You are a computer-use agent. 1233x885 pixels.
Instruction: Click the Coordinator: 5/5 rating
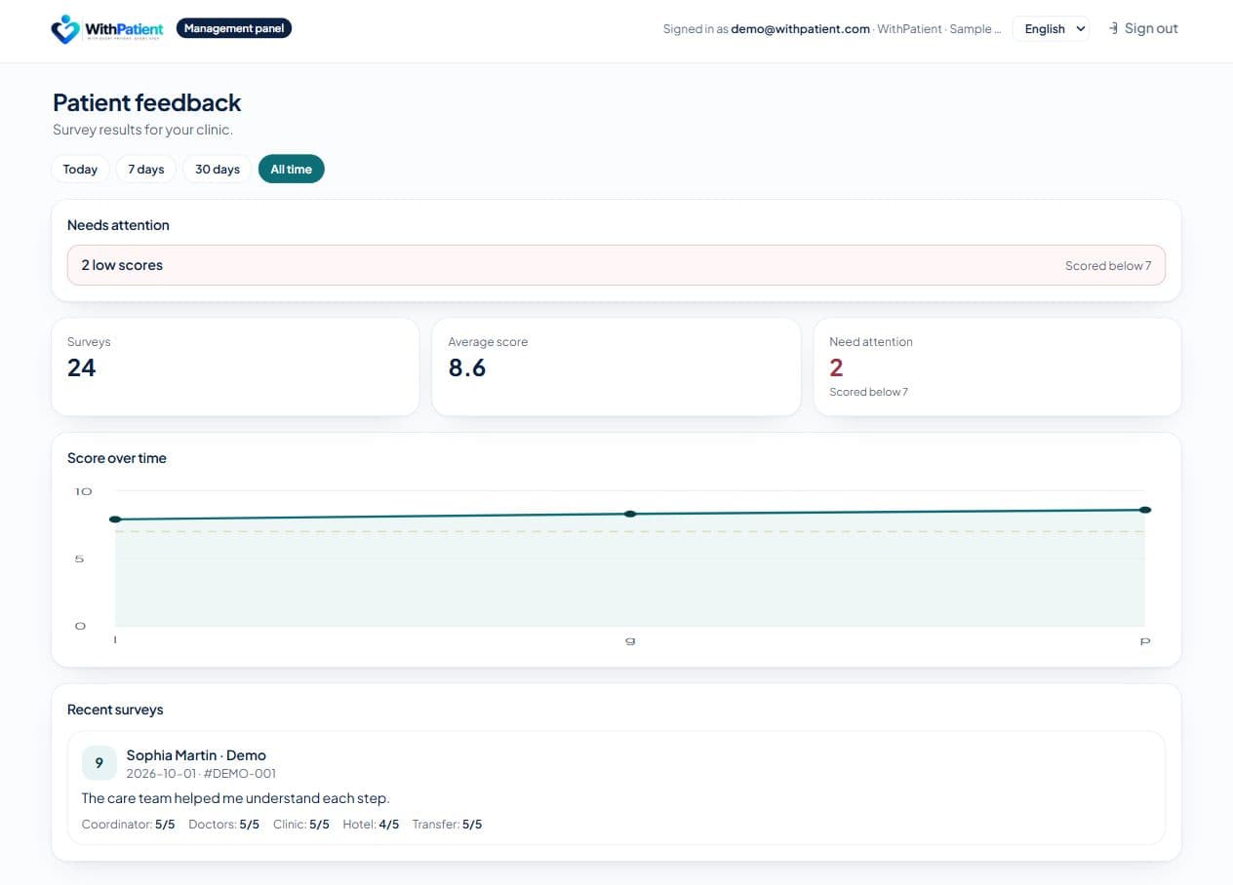point(129,825)
